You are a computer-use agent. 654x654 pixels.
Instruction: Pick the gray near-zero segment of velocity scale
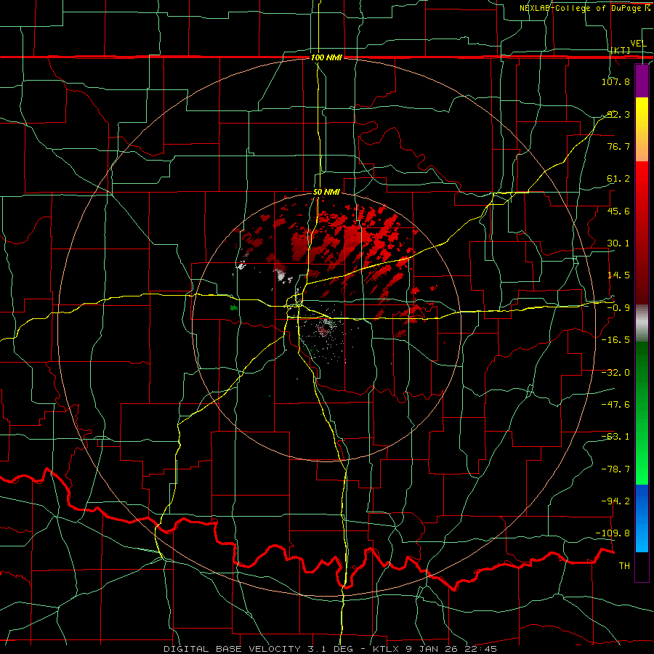(642, 322)
